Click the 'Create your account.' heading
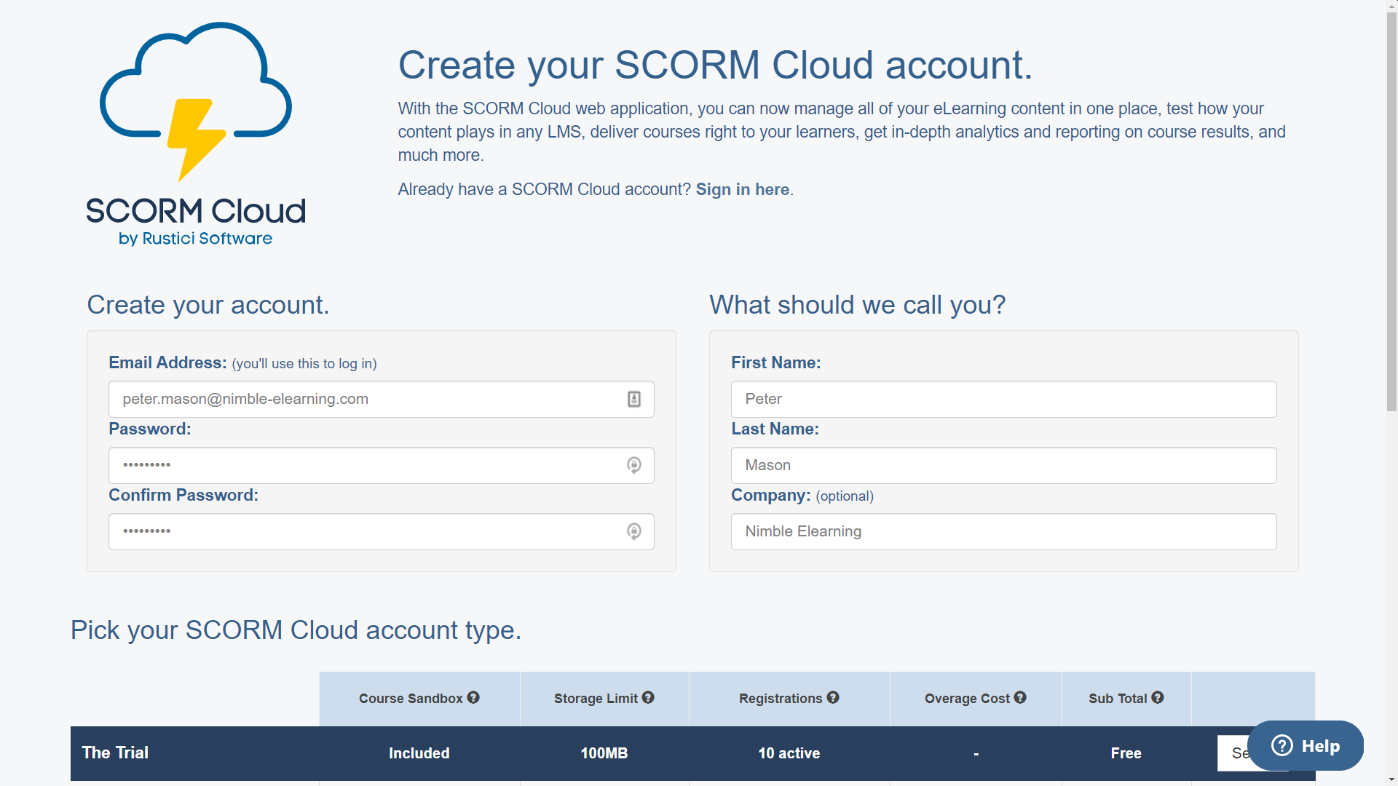The height and width of the screenshot is (786, 1398). 208,304
